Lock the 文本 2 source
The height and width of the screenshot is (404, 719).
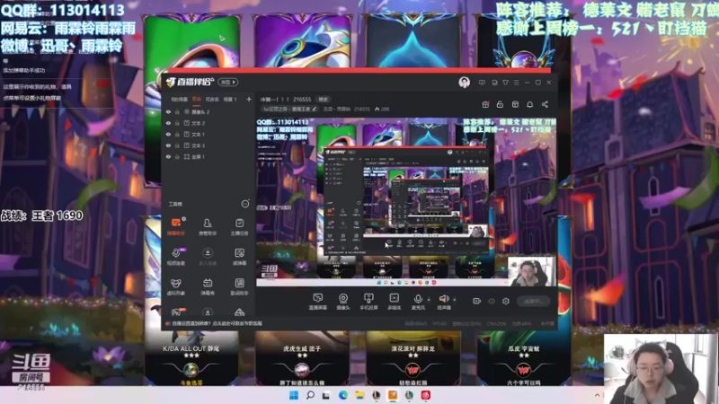(177, 123)
